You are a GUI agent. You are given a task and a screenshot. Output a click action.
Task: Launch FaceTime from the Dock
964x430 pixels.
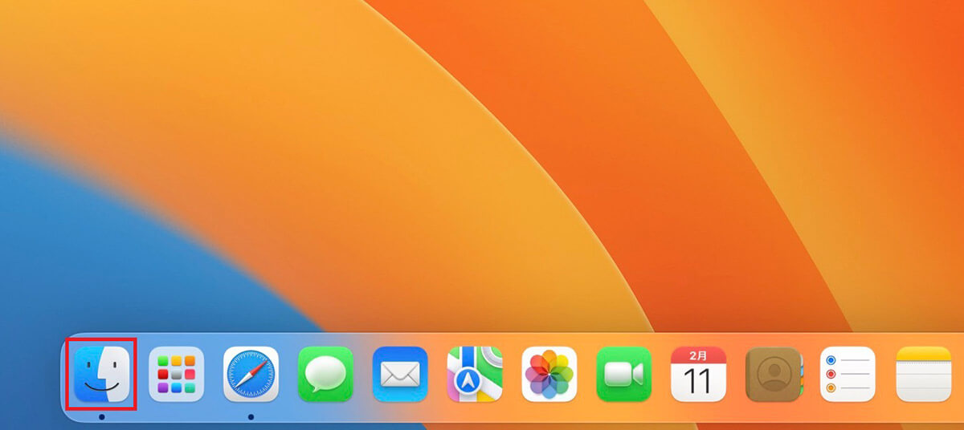(x=624, y=374)
